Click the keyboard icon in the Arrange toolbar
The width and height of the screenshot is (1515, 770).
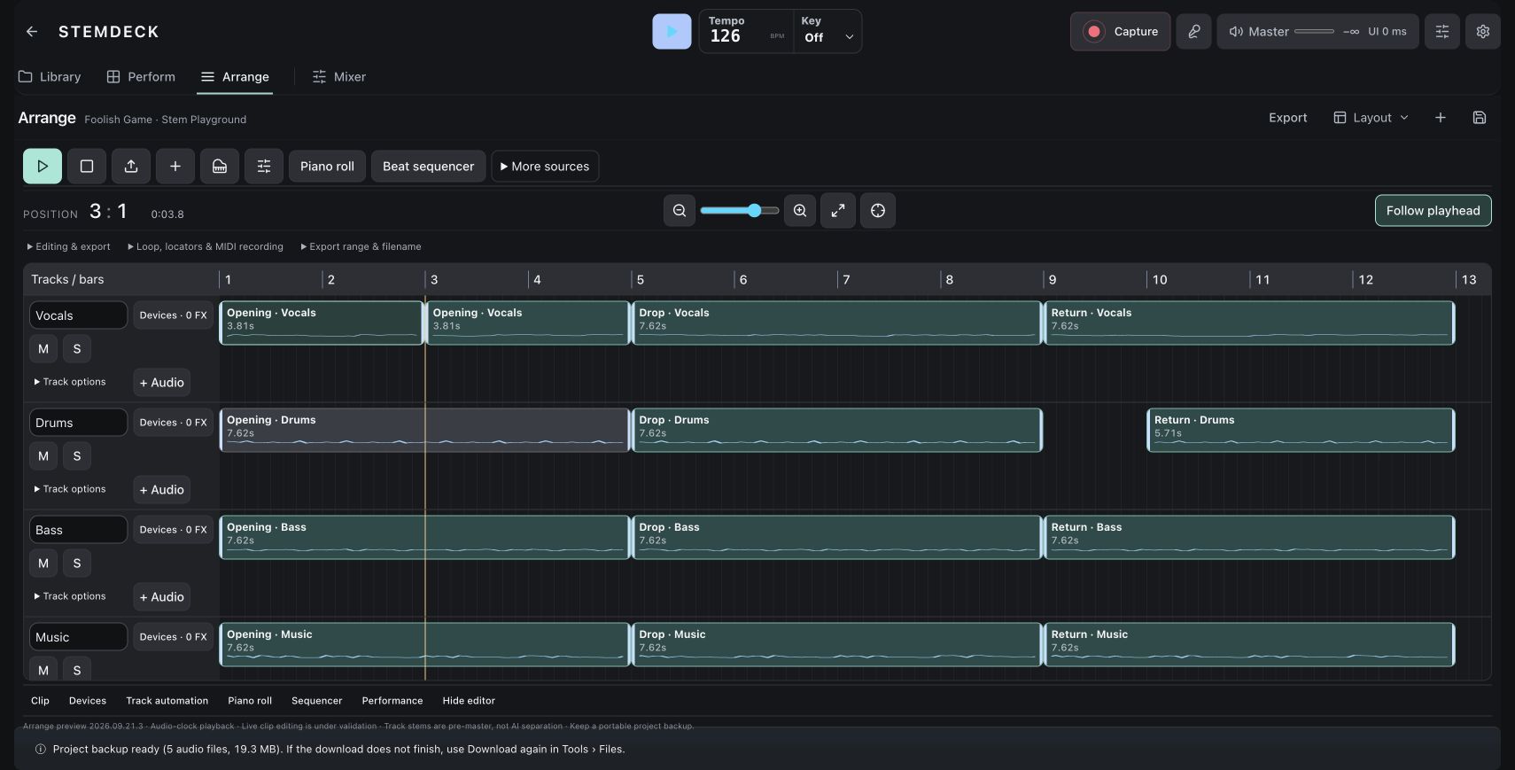click(220, 167)
